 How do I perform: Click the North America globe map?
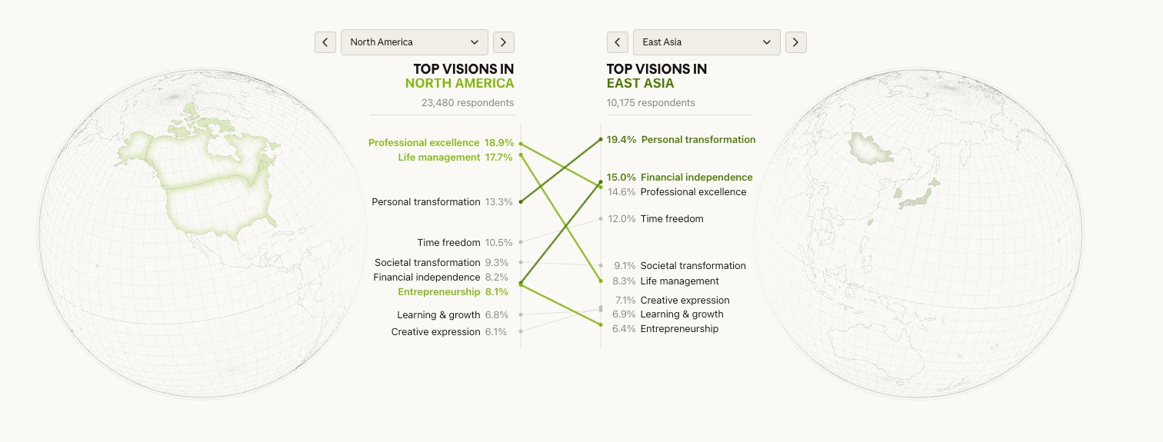202,233
